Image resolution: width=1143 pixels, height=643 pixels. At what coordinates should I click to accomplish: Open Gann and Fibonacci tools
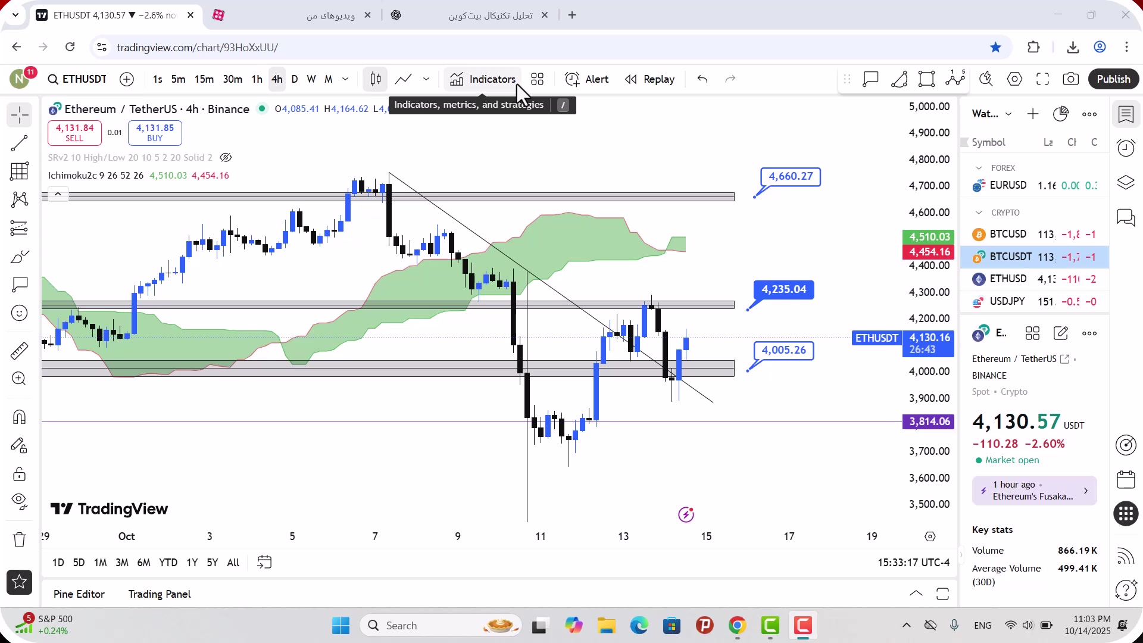(x=19, y=171)
